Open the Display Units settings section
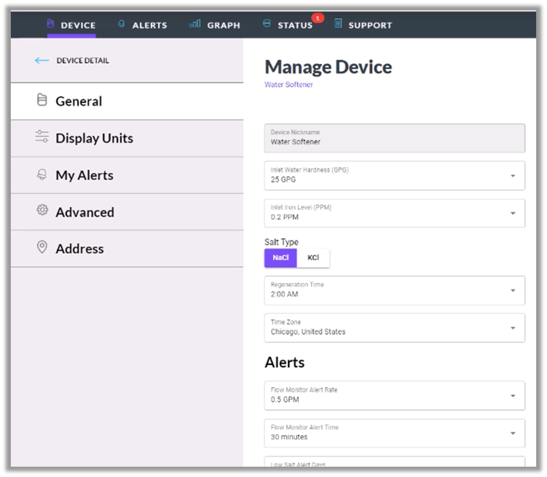 pyautogui.click(x=94, y=138)
